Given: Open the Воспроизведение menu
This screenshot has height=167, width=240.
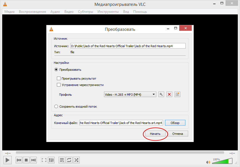Looking at the screenshot, I should 32,12.
